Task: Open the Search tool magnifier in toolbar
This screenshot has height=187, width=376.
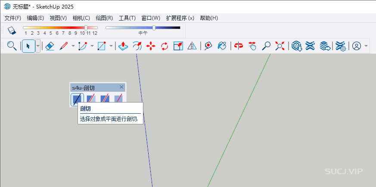Action: point(12,45)
